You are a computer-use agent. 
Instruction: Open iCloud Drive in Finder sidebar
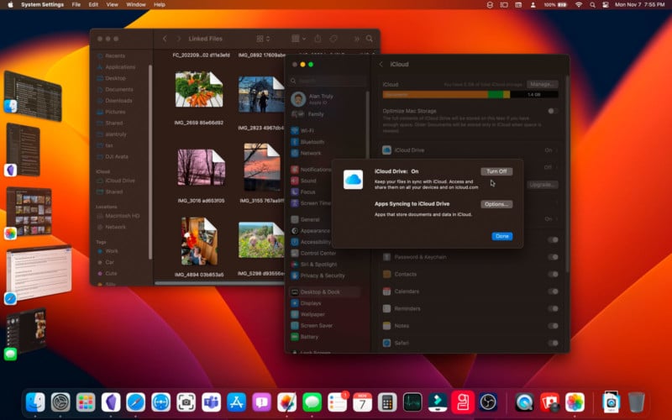click(x=119, y=181)
